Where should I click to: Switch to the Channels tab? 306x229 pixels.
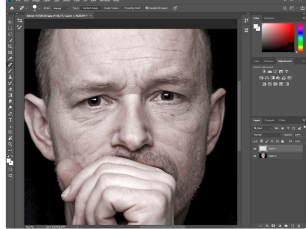(269, 120)
